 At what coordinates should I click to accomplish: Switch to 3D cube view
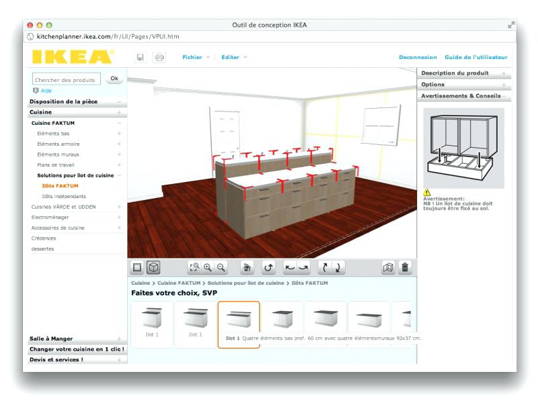(x=153, y=267)
